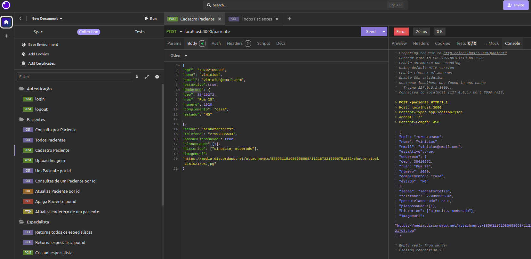Collapse the Pacientes folder
Screen dimensions: 531x259
36,119
